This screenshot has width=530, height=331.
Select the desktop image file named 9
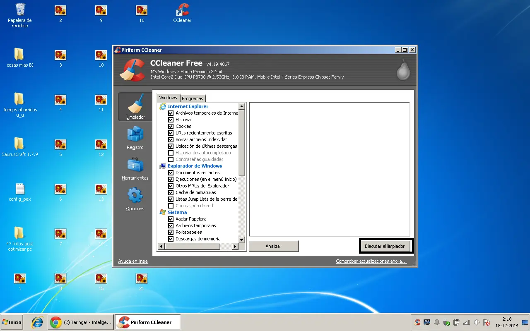[x=101, y=13]
